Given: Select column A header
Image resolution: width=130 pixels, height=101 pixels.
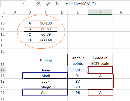Looking at the screenshot, I should click(15, 12).
